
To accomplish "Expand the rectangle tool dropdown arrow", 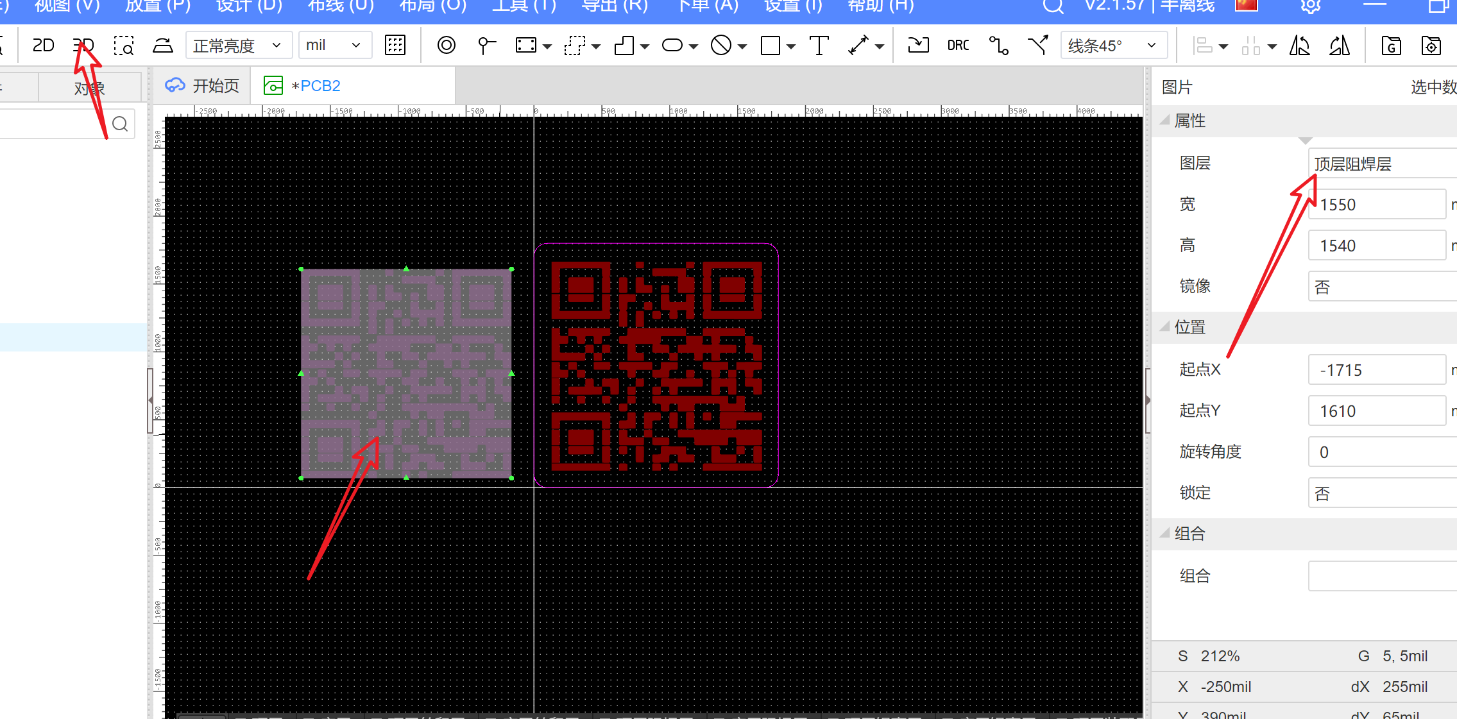I will 791,46.
